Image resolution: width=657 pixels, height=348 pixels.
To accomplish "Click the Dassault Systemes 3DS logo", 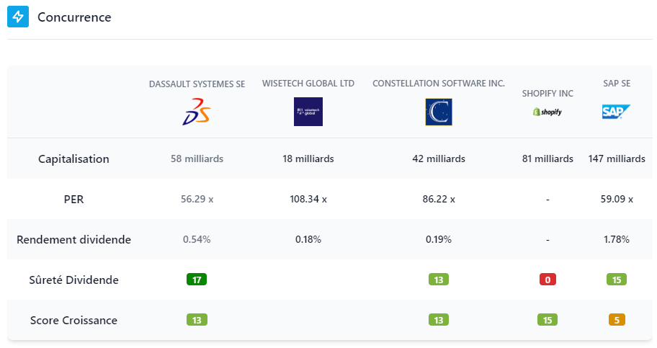I will [197, 112].
